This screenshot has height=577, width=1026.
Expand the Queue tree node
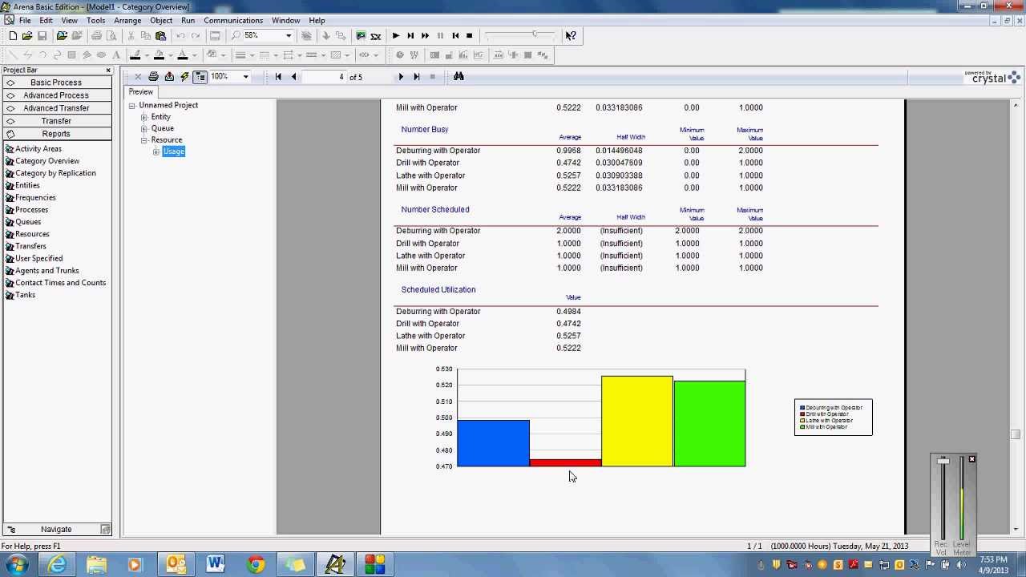tap(144, 128)
